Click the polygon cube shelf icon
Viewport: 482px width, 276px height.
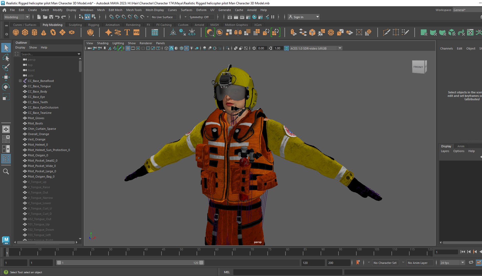tap(25, 32)
